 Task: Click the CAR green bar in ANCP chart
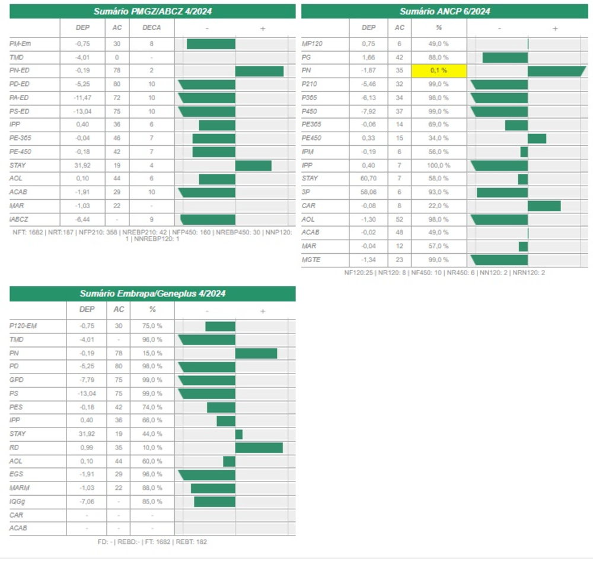click(x=544, y=206)
